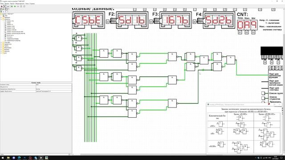Click the circuit name value field

(x=53, y=85)
